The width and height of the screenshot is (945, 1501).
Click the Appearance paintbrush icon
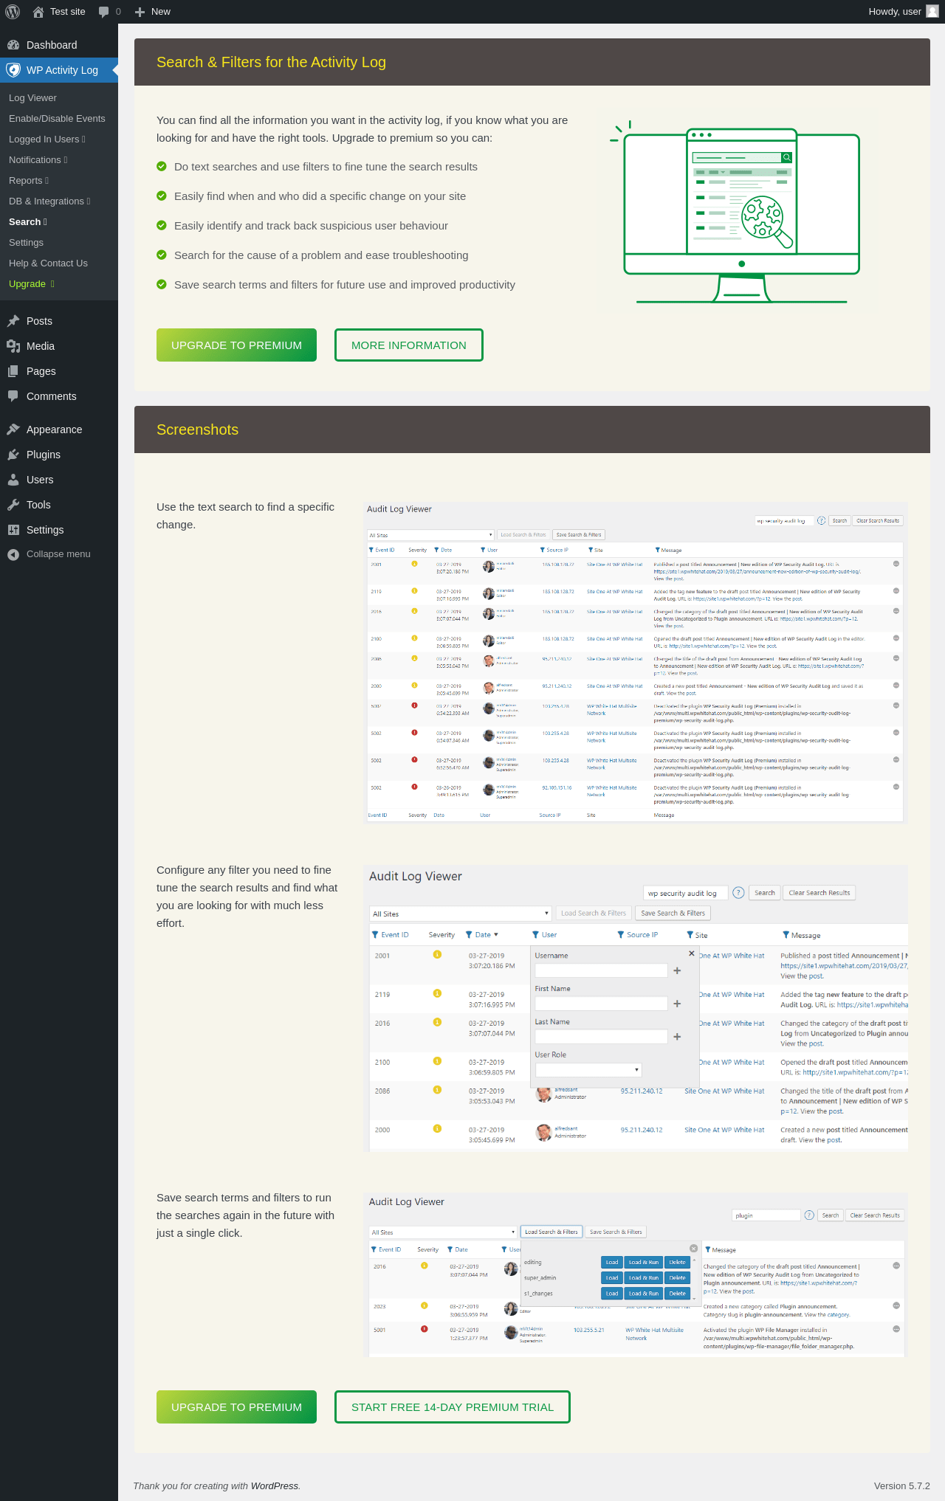(13, 429)
